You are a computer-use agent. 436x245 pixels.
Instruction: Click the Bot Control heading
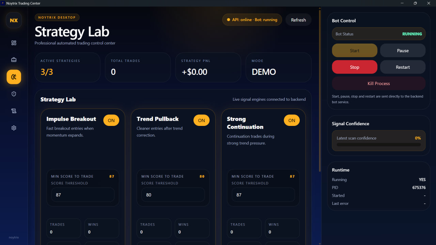(344, 21)
